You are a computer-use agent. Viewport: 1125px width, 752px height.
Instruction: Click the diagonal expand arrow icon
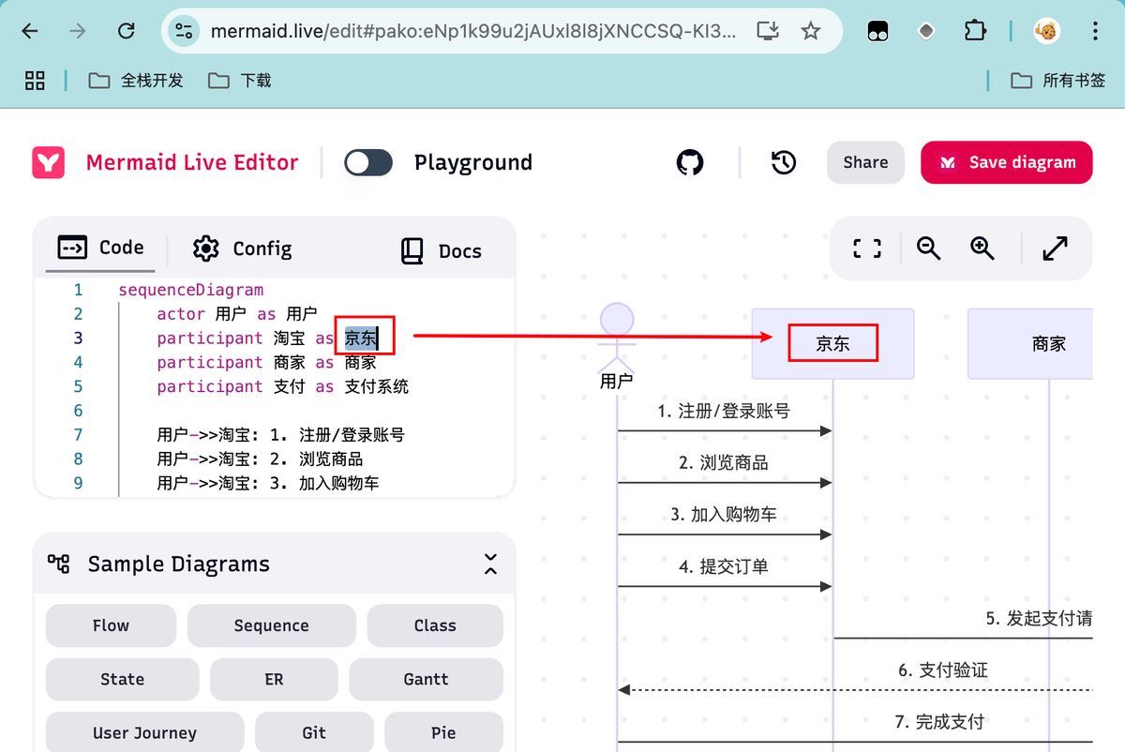tap(1056, 248)
